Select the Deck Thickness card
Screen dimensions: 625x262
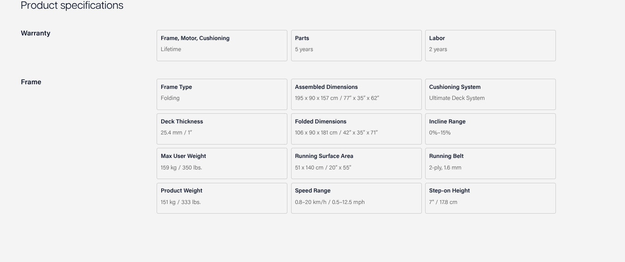pos(222,129)
